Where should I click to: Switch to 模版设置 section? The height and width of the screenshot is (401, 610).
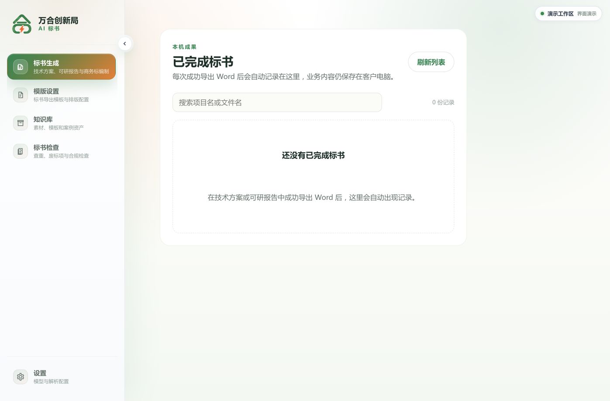(61, 95)
